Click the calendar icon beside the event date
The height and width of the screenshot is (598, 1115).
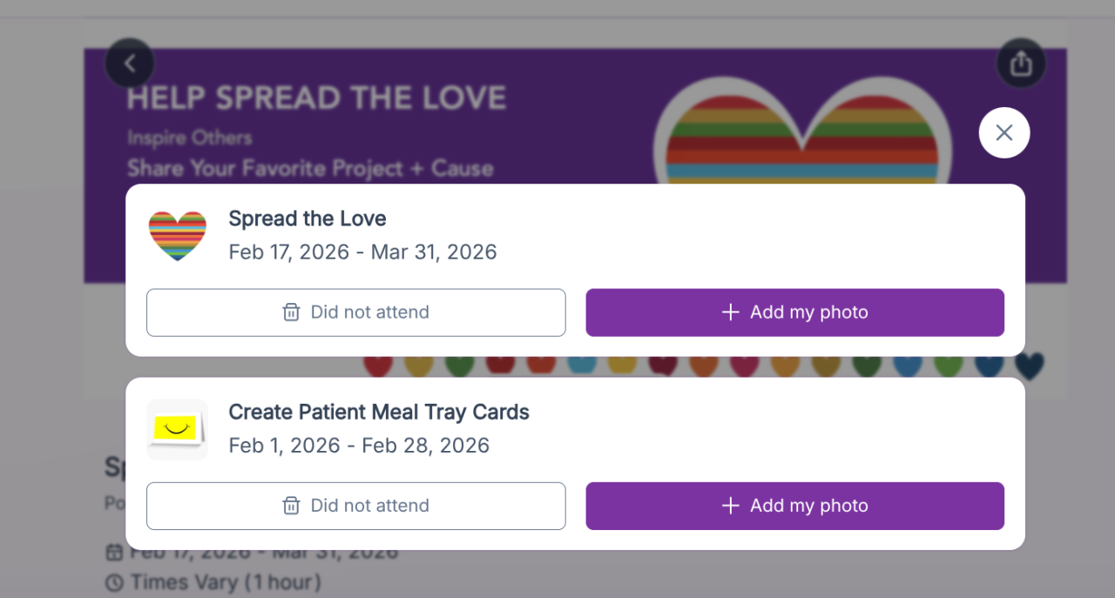coord(114,554)
